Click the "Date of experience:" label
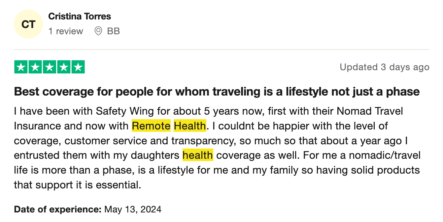Image resolution: width=443 pixels, height=222 pixels. pos(57,209)
